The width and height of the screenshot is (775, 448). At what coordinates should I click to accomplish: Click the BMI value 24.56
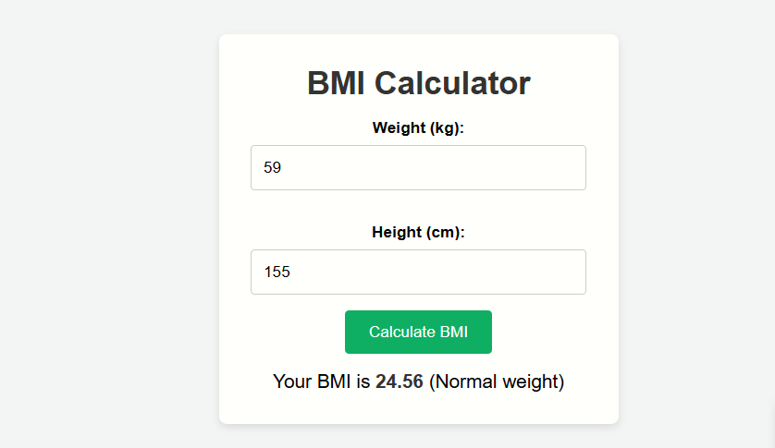click(x=399, y=381)
